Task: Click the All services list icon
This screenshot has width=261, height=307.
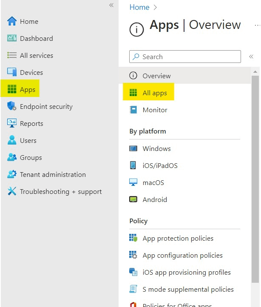Action: pyautogui.click(x=12, y=55)
